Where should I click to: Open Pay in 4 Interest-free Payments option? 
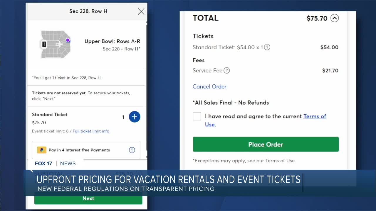(x=79, y=150)
